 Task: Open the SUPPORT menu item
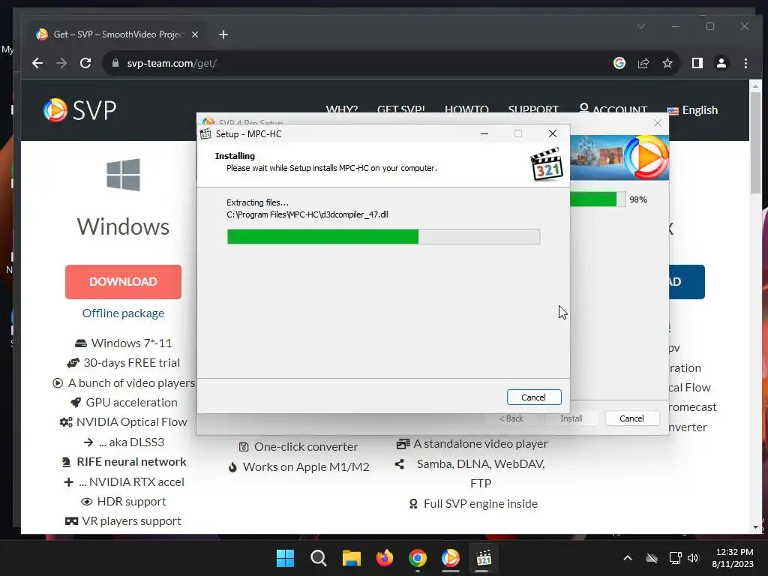(x=533, y=109)
